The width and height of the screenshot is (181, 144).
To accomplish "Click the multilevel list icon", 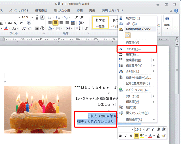I will [66, 17].
